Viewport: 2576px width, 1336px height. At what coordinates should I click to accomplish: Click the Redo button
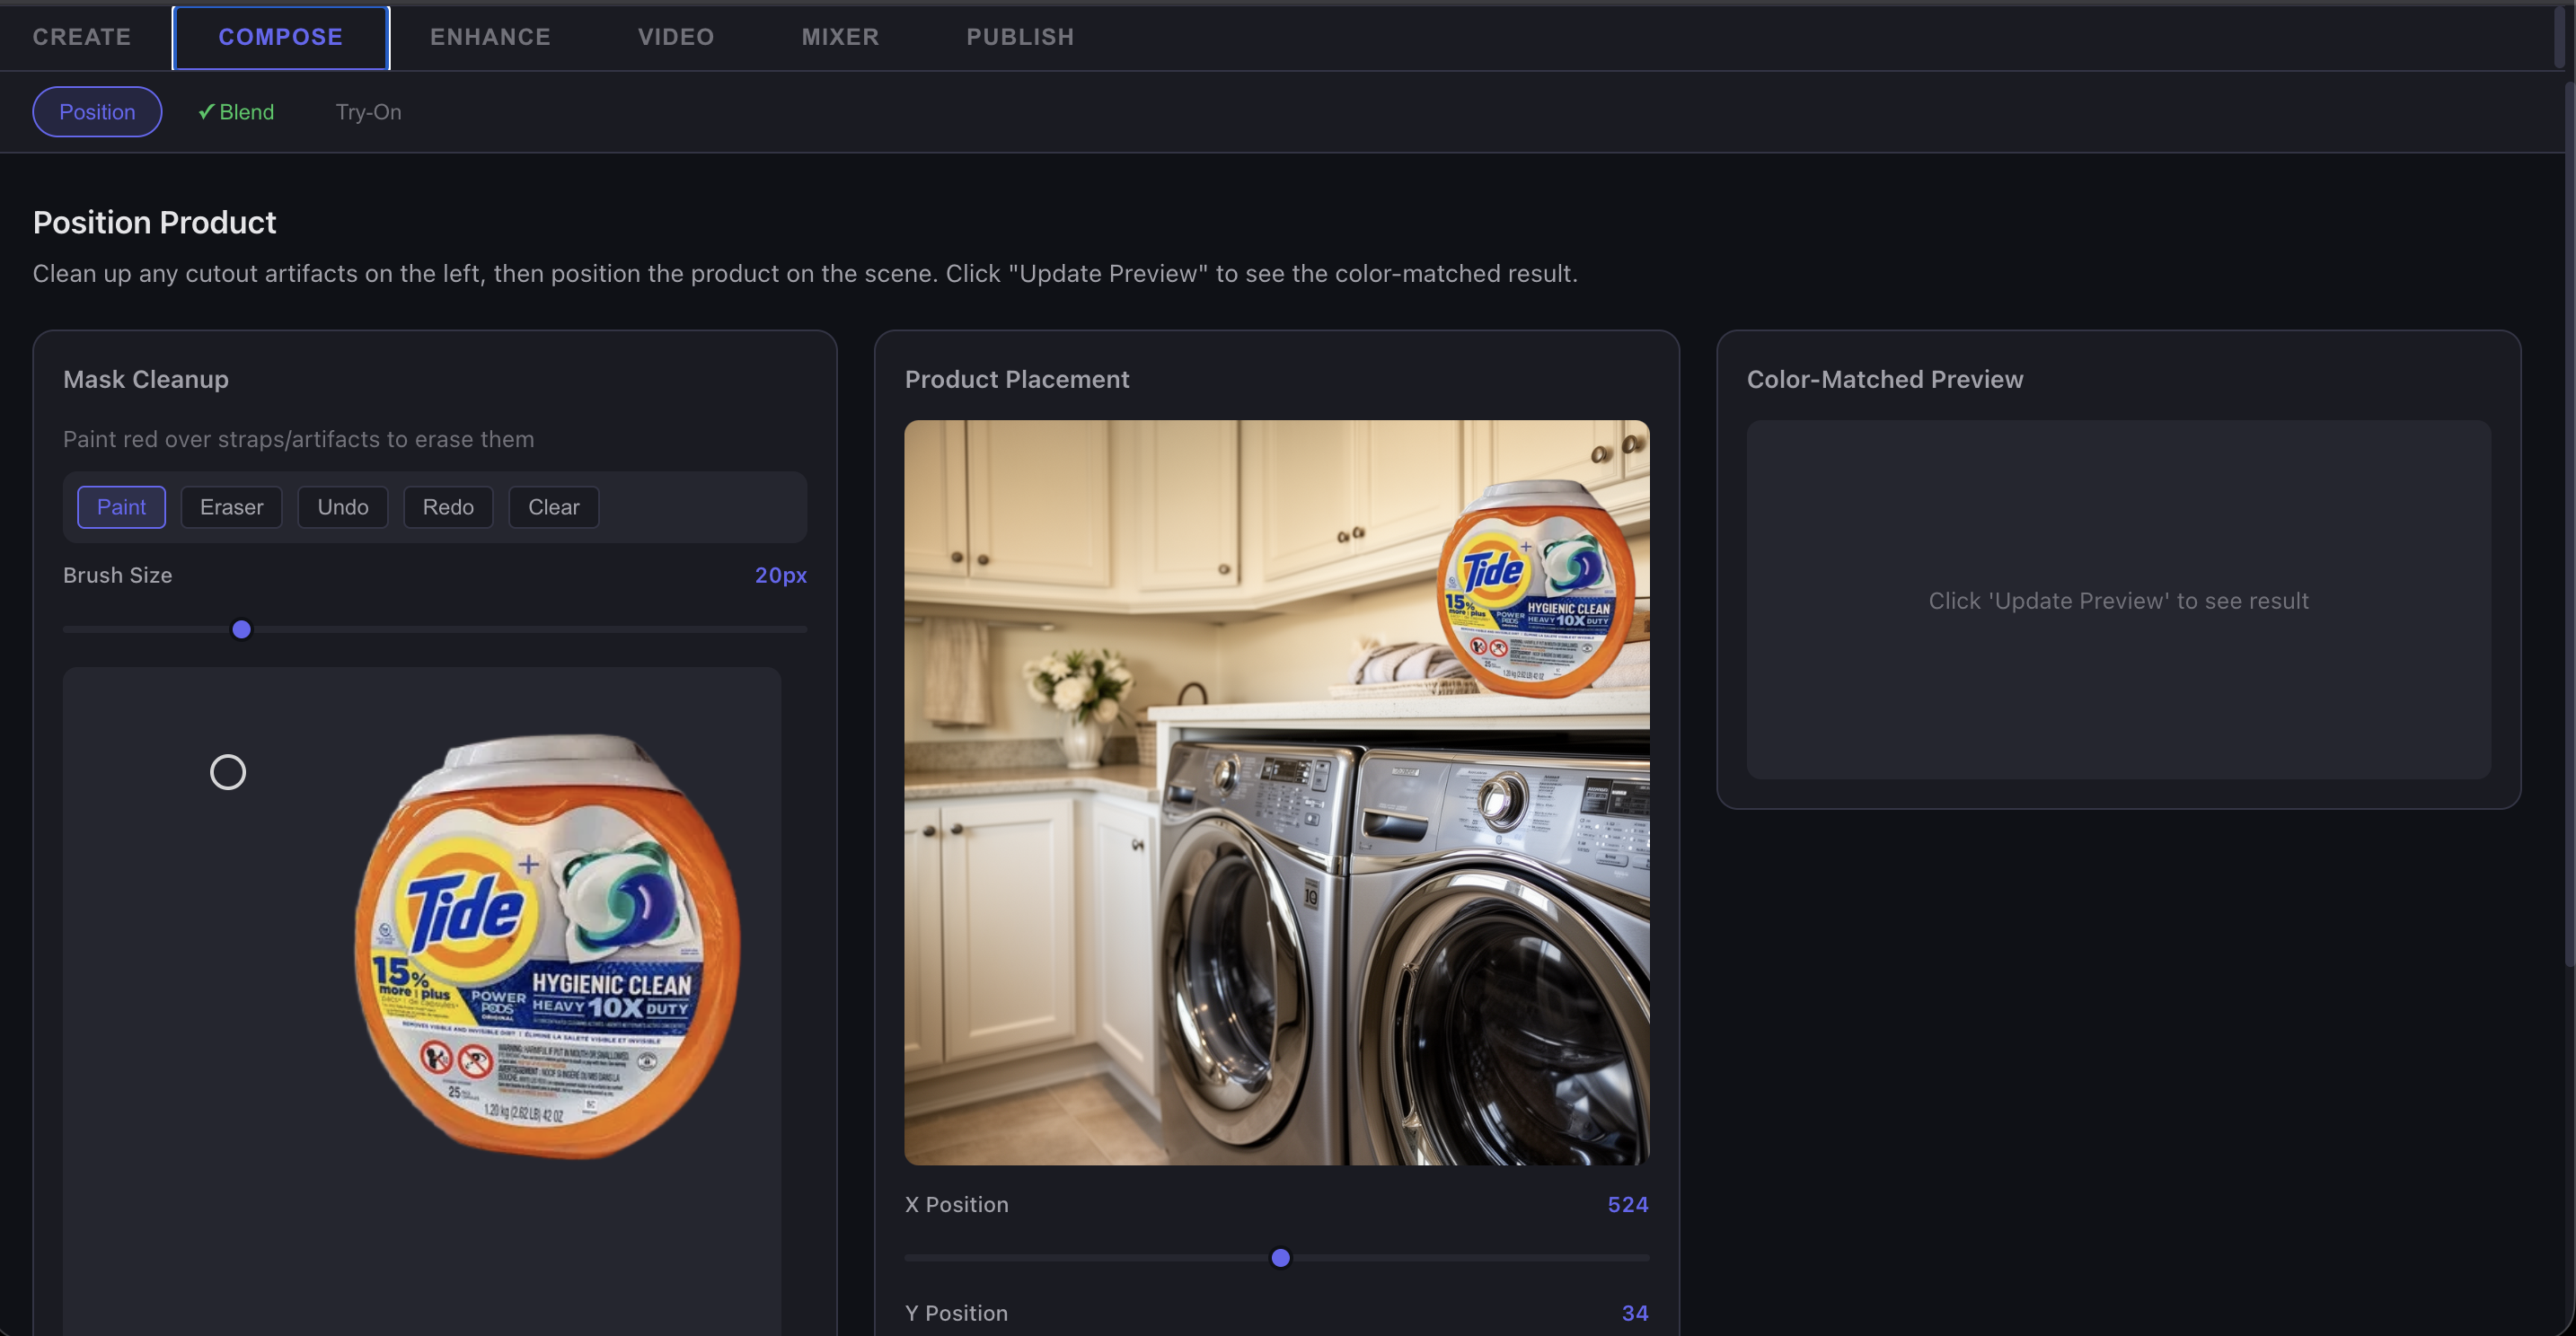pyautogui.click(x=448, y=506)
